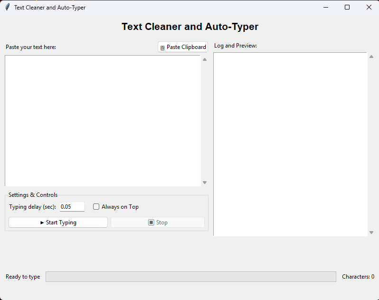The width and height of the screenshot is (379, 300).
Task: Click the Log and Preview scroll-down arrow
Action: [x=371, y=232]
